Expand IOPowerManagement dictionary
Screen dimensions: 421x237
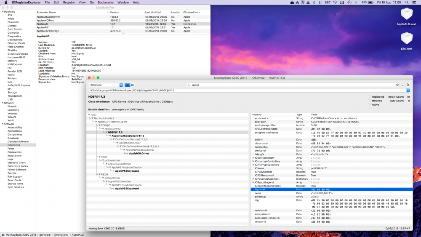tap(253, 179)
